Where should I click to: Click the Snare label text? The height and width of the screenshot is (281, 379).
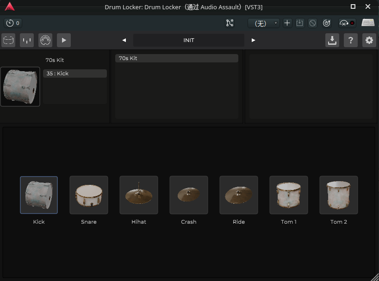[x=89, y=222]
